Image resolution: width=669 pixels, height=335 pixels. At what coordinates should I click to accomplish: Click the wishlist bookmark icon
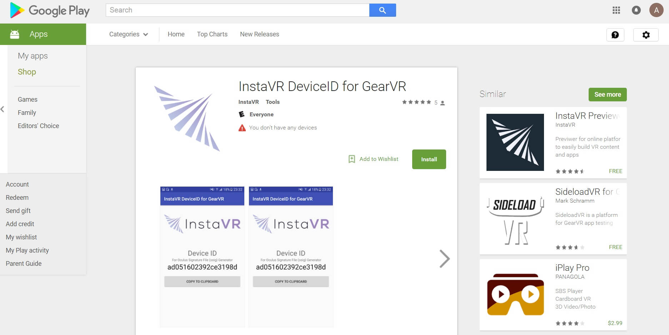click(x=352, y=159)
